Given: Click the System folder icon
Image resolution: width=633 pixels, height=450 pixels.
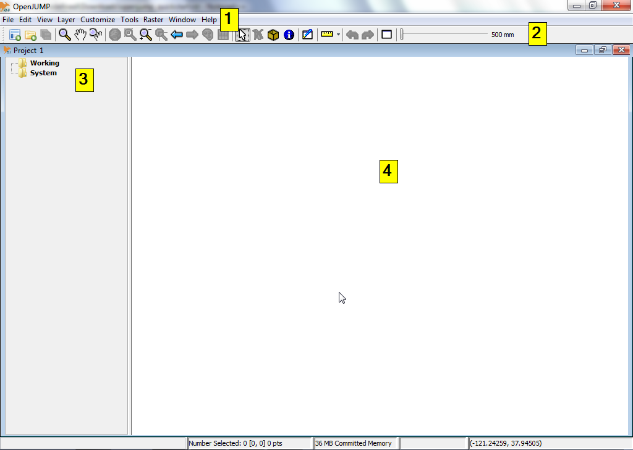Looking at the screenshot, I should coord(23,73).
